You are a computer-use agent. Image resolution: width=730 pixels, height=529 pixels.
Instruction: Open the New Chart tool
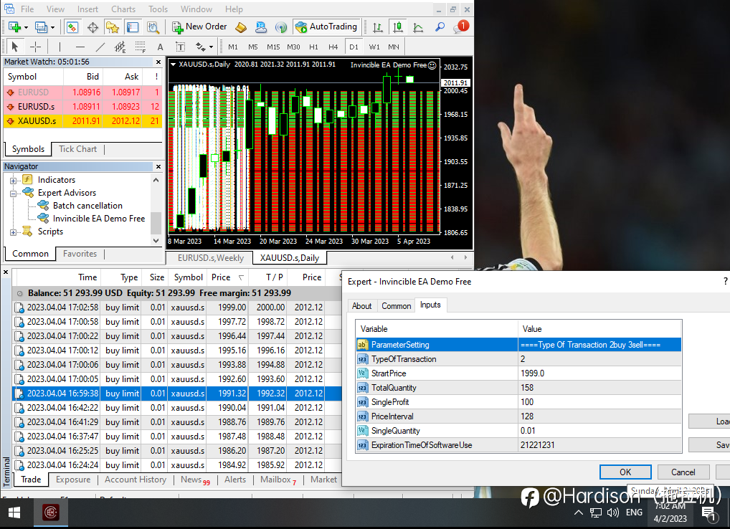(14, 27)
